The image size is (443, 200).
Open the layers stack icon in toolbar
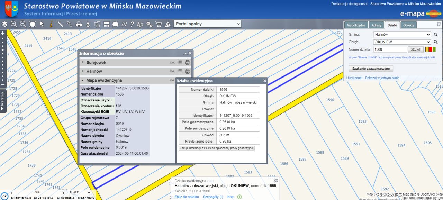4,24
